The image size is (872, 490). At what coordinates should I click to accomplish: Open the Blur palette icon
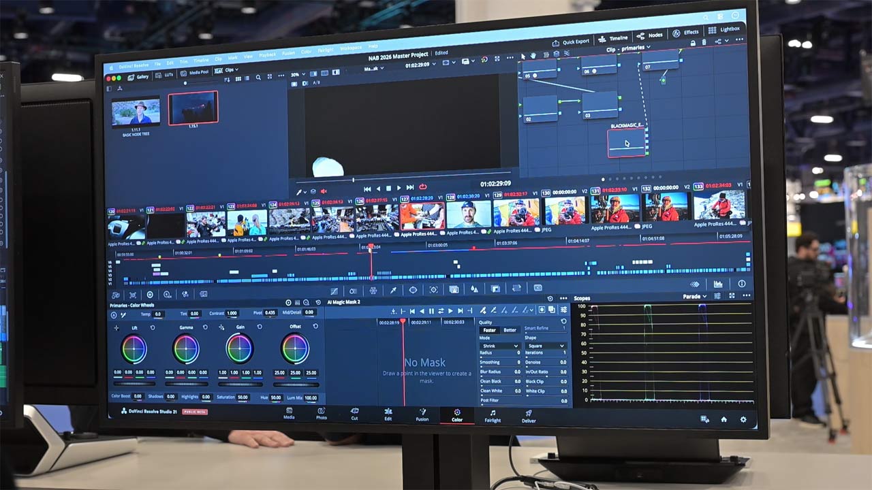pyautogui.click(x=475, y=289)
